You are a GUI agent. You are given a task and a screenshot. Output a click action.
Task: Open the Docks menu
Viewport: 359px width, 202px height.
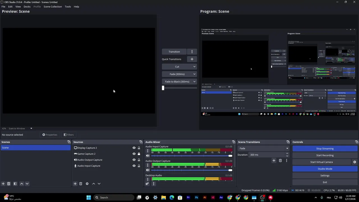pos(27,6)
